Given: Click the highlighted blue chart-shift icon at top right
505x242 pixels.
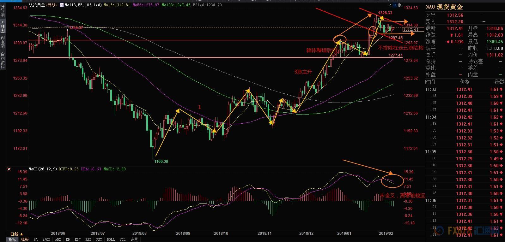Looking at the screenshot, I should pos(395,5).
